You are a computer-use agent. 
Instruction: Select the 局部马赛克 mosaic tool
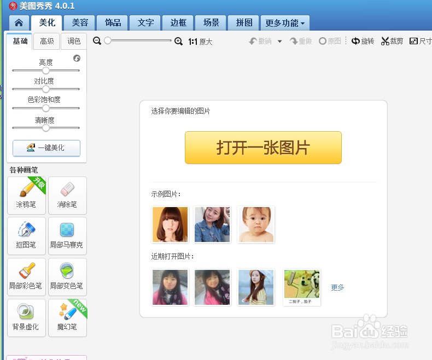tap(67, 236)
